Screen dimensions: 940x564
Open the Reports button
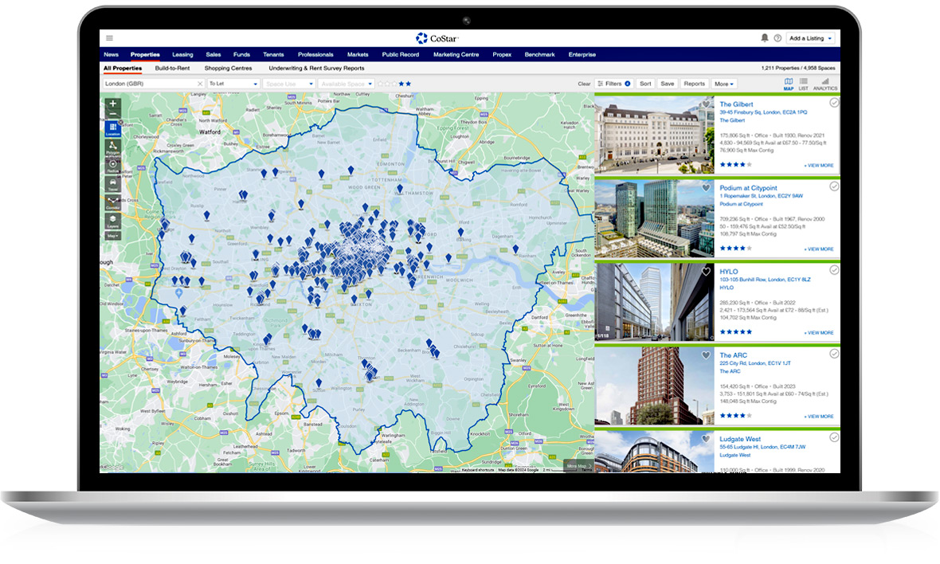pyautogui.click(x=694, y=84)
